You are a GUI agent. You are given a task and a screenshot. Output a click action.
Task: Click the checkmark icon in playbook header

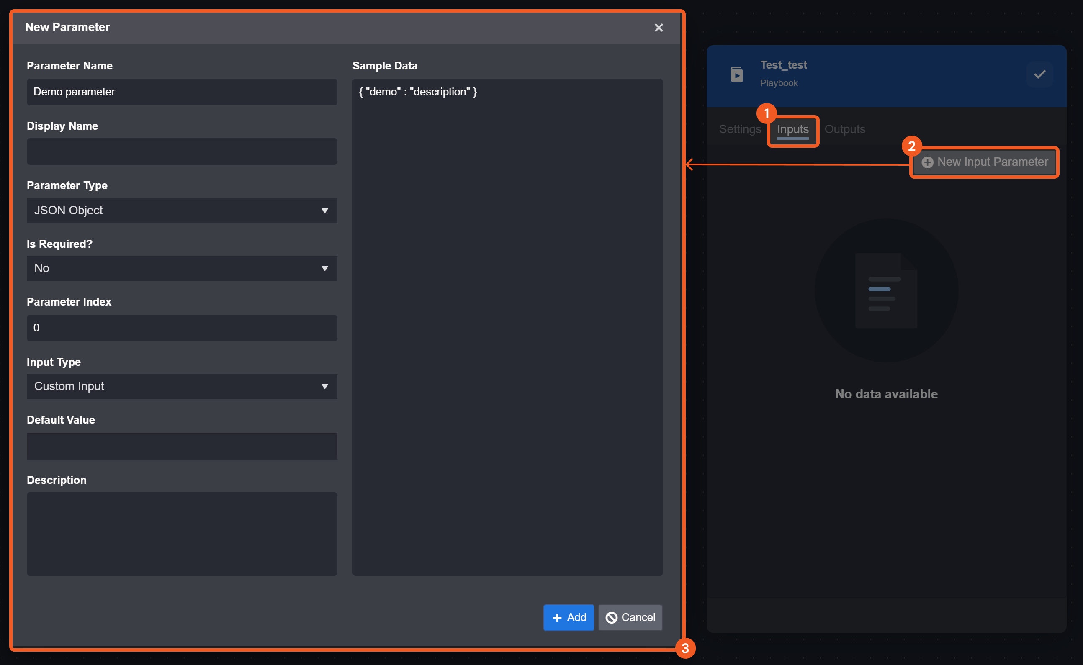pyautogui.click(x=1039, y=74)
